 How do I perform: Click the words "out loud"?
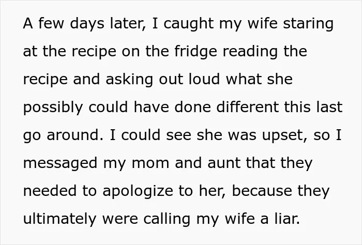189,79
